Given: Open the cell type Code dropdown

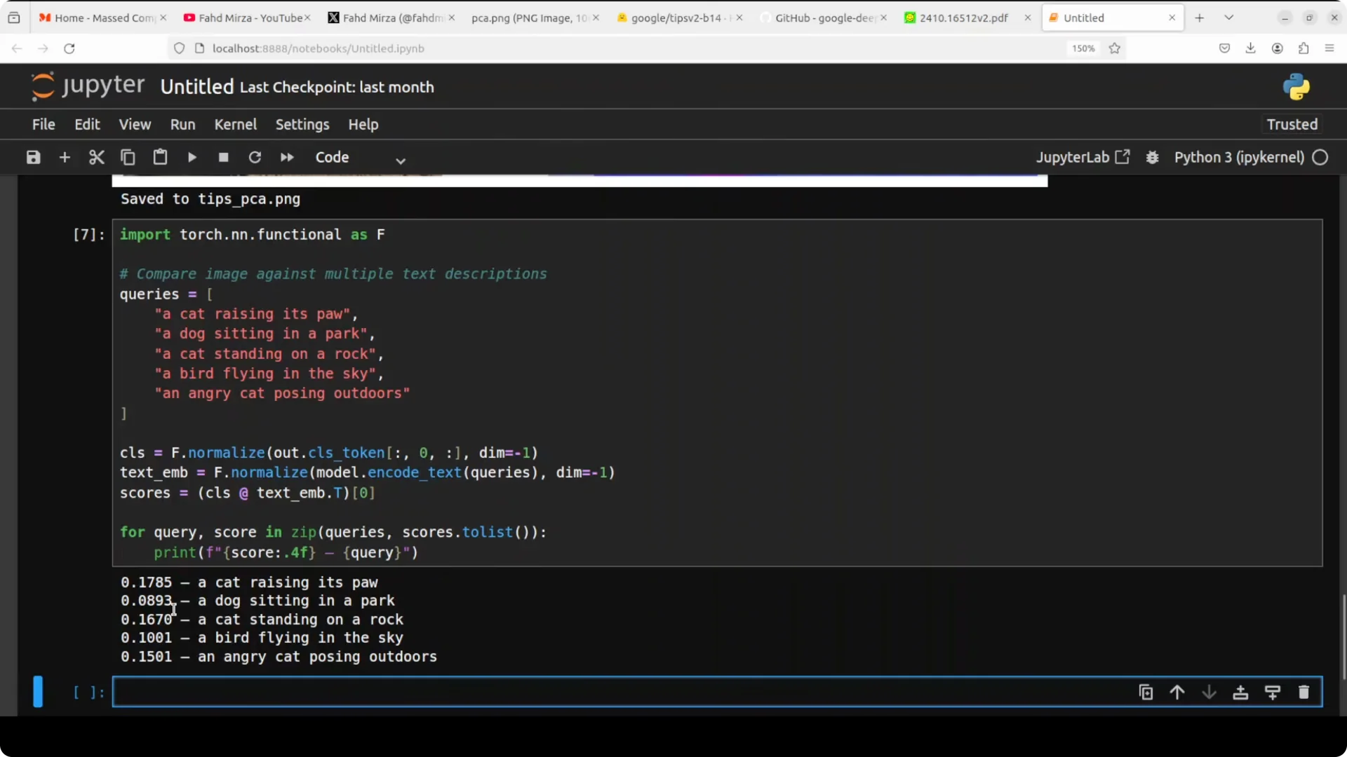Looking at the screenshot, I should click(x=361, y=158).
